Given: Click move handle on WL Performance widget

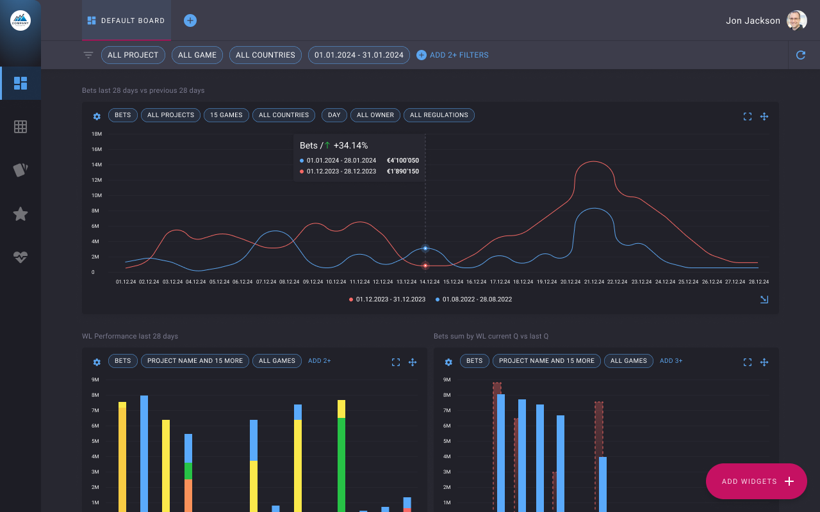Looking at the screenshot, I should coord(413,362).
